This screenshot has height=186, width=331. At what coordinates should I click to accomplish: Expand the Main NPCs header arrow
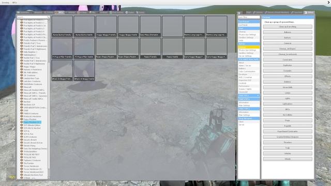[258, 96]
